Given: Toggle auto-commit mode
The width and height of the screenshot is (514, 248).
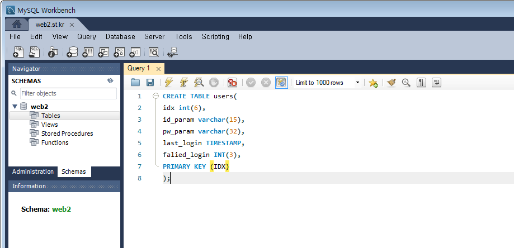Looking at the screenshot, I should pos(281,83).
